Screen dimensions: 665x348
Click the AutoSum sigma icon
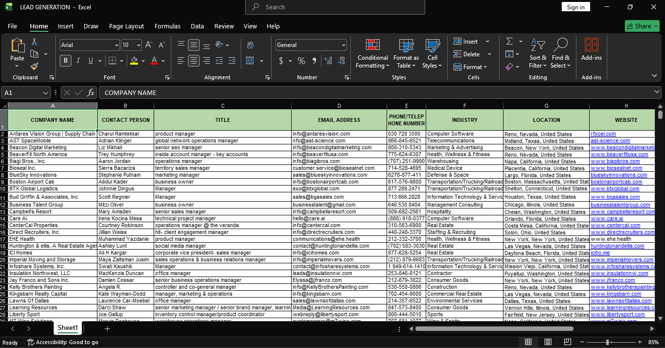509,41
